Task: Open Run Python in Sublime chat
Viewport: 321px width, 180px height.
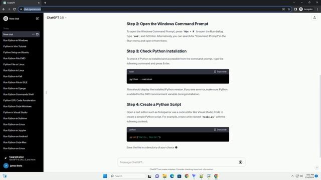Action: point(15,118)
